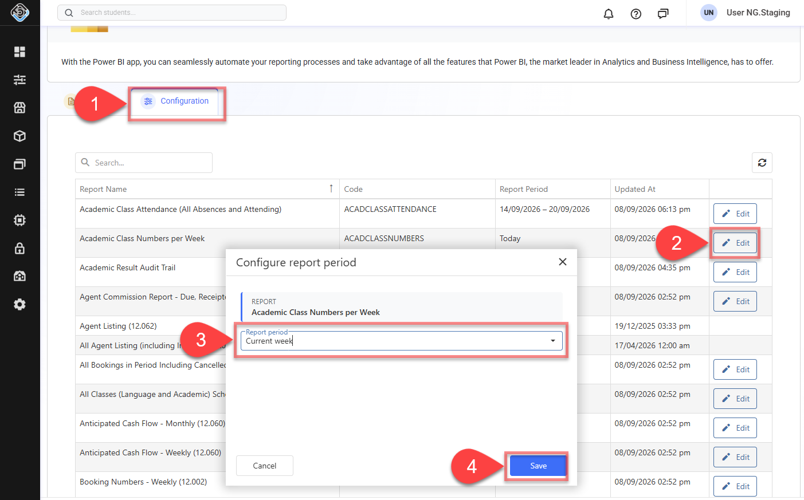Open the sliders icon in left sidebar

point(19,80)
